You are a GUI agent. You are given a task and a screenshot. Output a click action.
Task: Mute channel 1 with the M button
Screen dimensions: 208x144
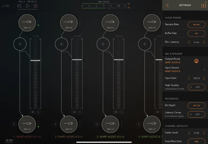[33, 112]
